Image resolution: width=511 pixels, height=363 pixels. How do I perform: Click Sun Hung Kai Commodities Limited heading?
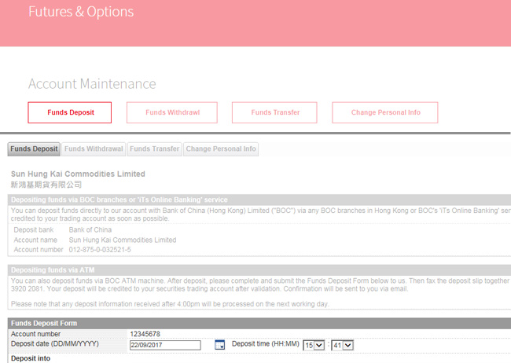[x=78, y=174]
